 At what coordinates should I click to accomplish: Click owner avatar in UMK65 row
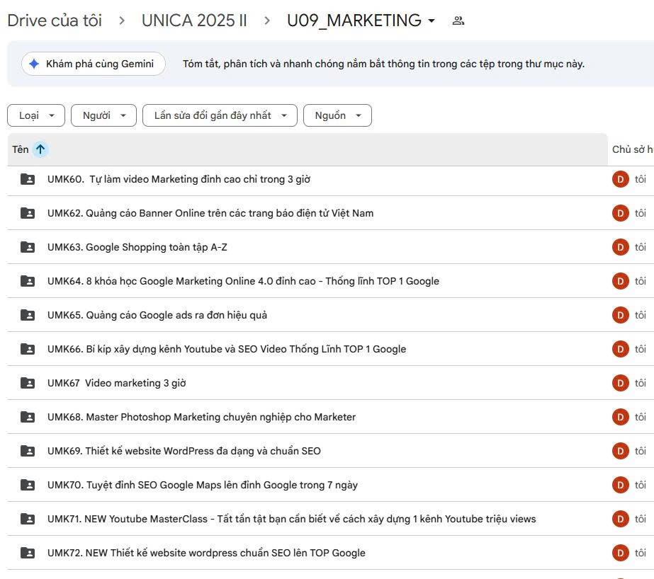pyautogui.click(x=620, y=315)
